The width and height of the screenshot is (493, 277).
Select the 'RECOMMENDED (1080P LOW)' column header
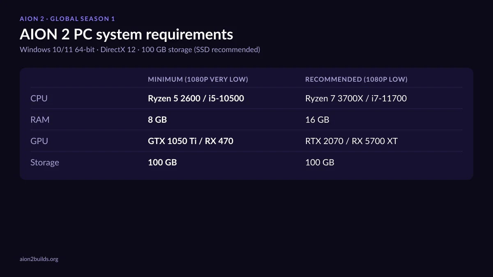(x=356, y=79)
